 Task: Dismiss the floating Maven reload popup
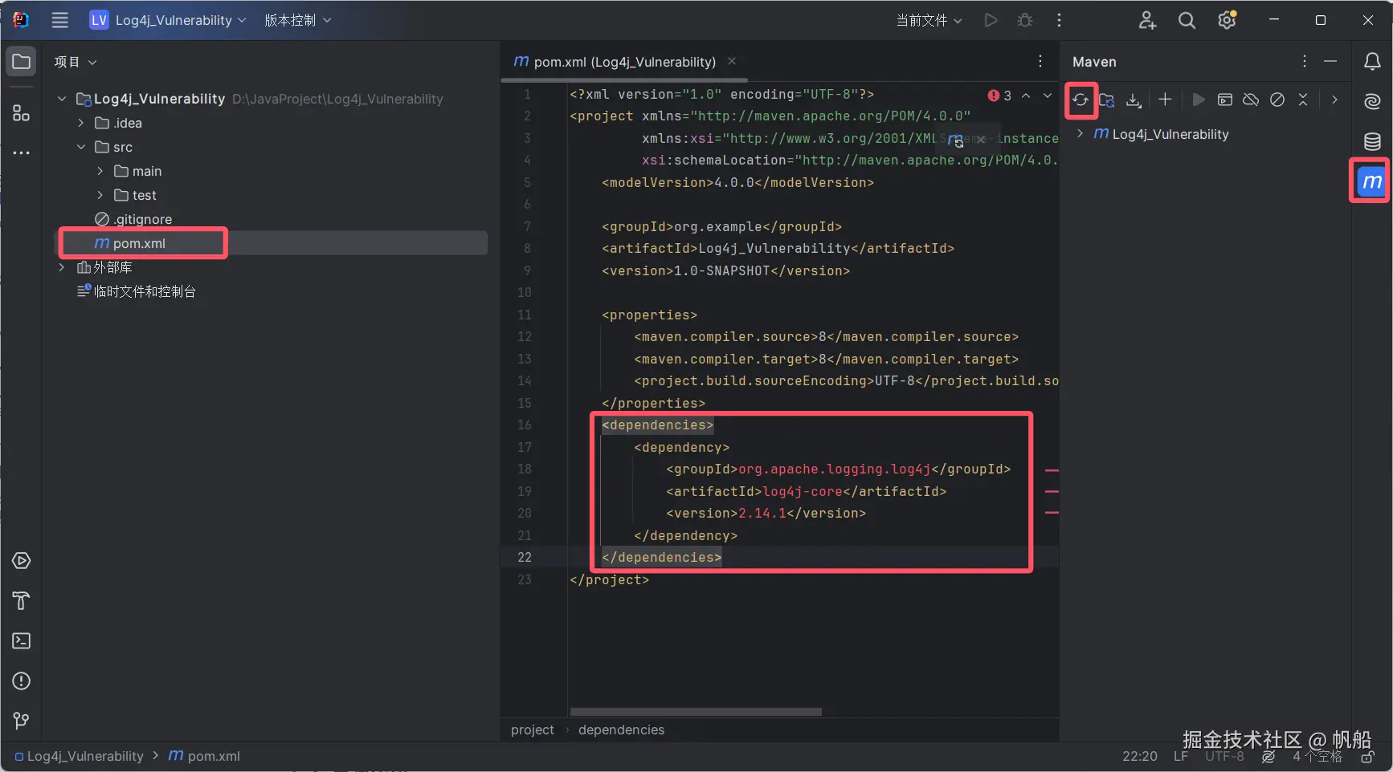pos(981,140)
